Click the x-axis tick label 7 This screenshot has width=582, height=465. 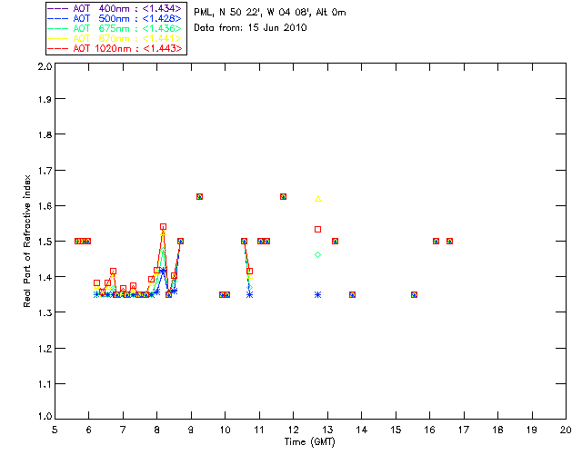tap(123, 430)
